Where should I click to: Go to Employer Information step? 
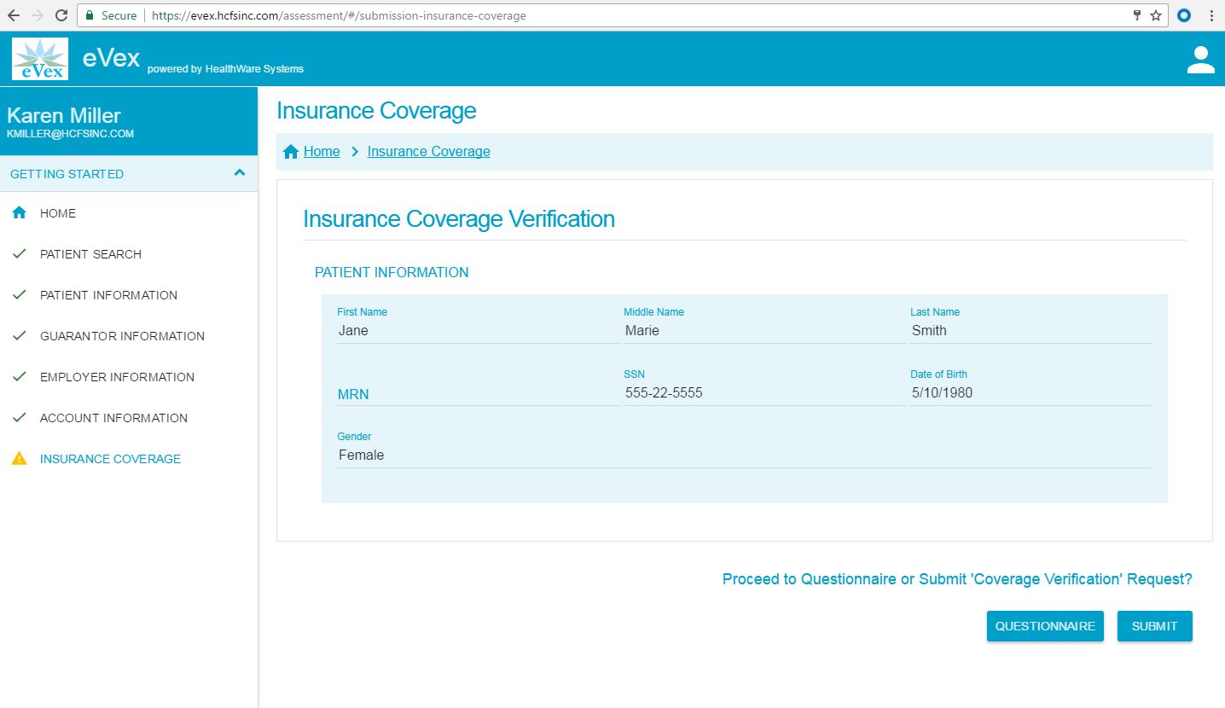[117, 377]
